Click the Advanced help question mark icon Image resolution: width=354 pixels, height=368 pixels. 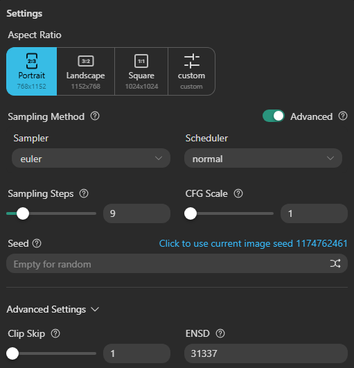tap(343, 116)
